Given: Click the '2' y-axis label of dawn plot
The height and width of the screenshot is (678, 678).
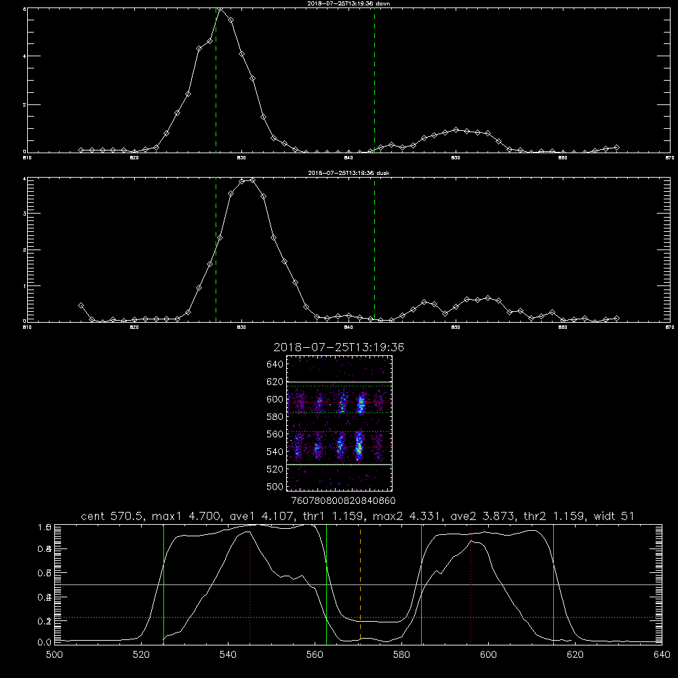Looking at the screenshot, I should click(24, 104).
